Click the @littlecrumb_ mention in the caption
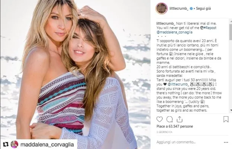This screenshot has width=232, height=149. tap(178, 84)
